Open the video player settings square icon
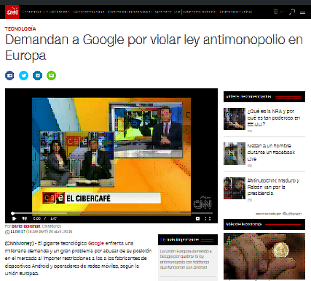Viewport: 311px width, 281px height. tap(197, 219)
